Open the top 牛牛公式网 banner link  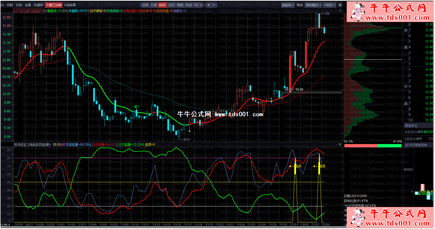390,12
